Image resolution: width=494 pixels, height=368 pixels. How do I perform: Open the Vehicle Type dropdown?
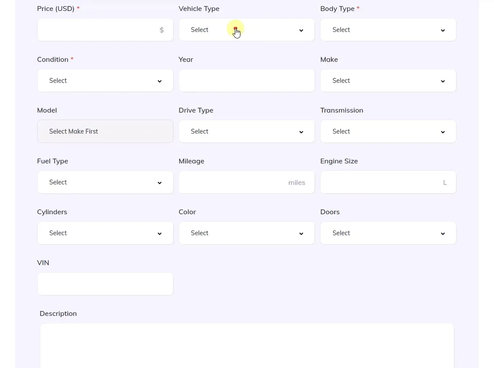point(247,30)
